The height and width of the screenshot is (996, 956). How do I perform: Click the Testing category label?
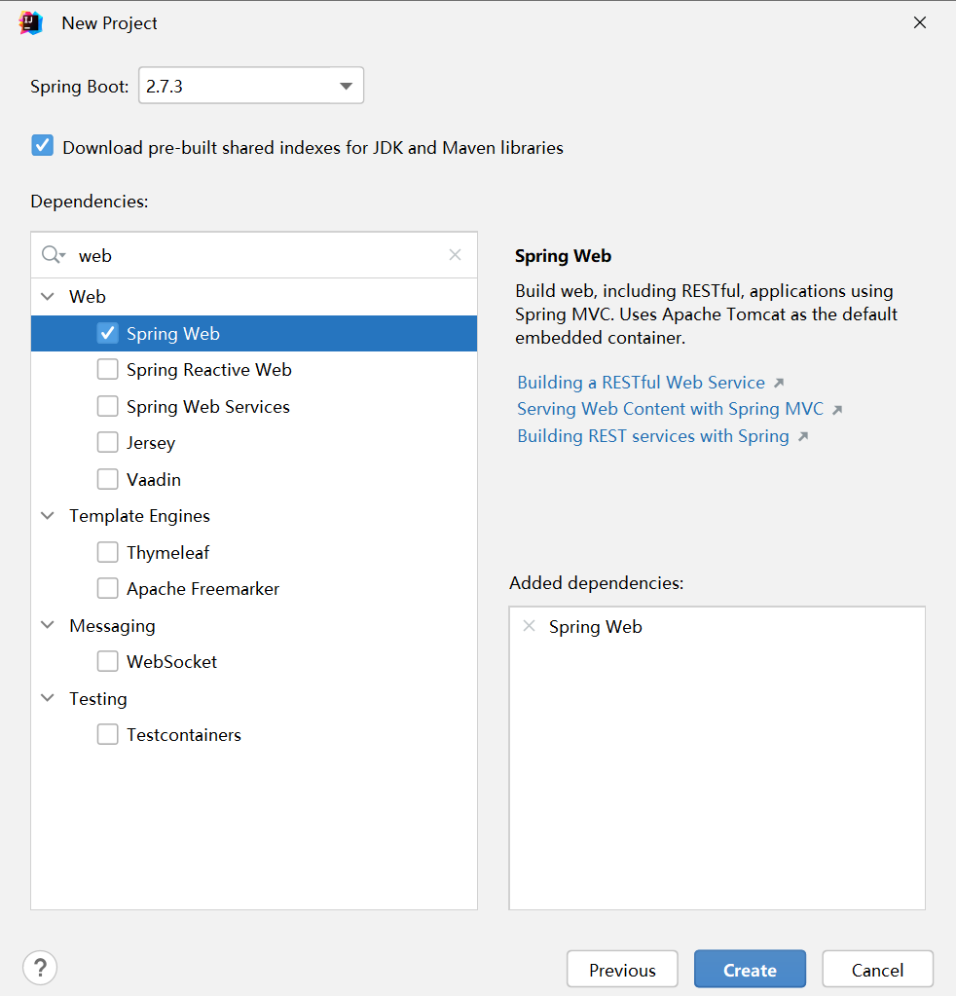[97, 699]
